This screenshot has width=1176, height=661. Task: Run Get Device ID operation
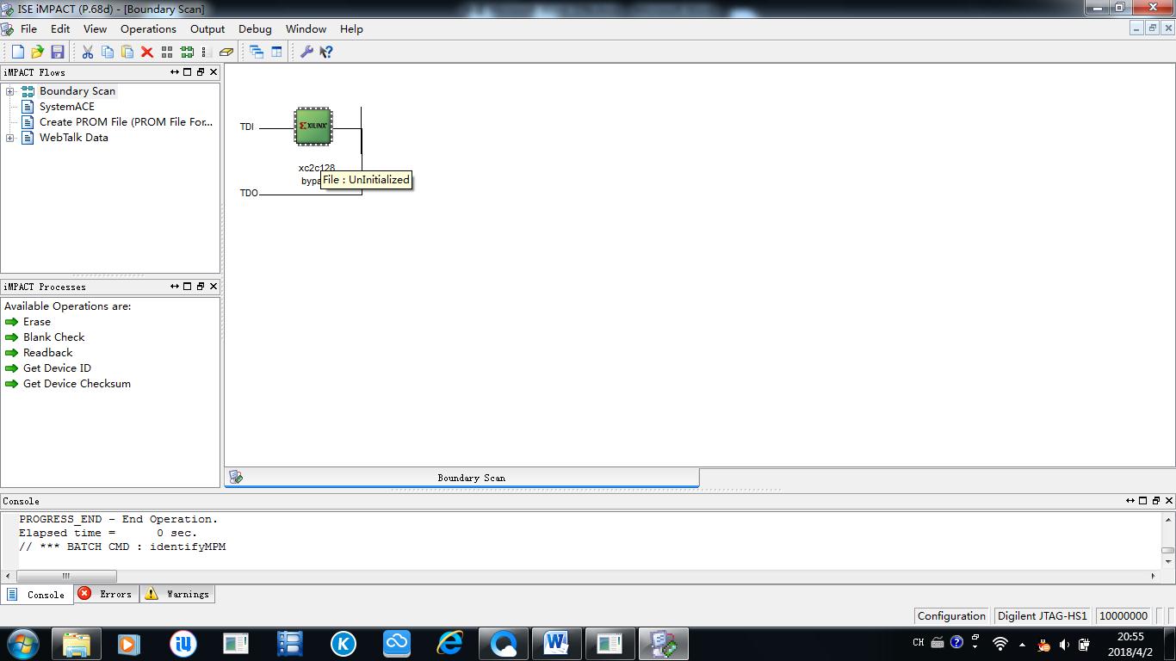point(57,368)
